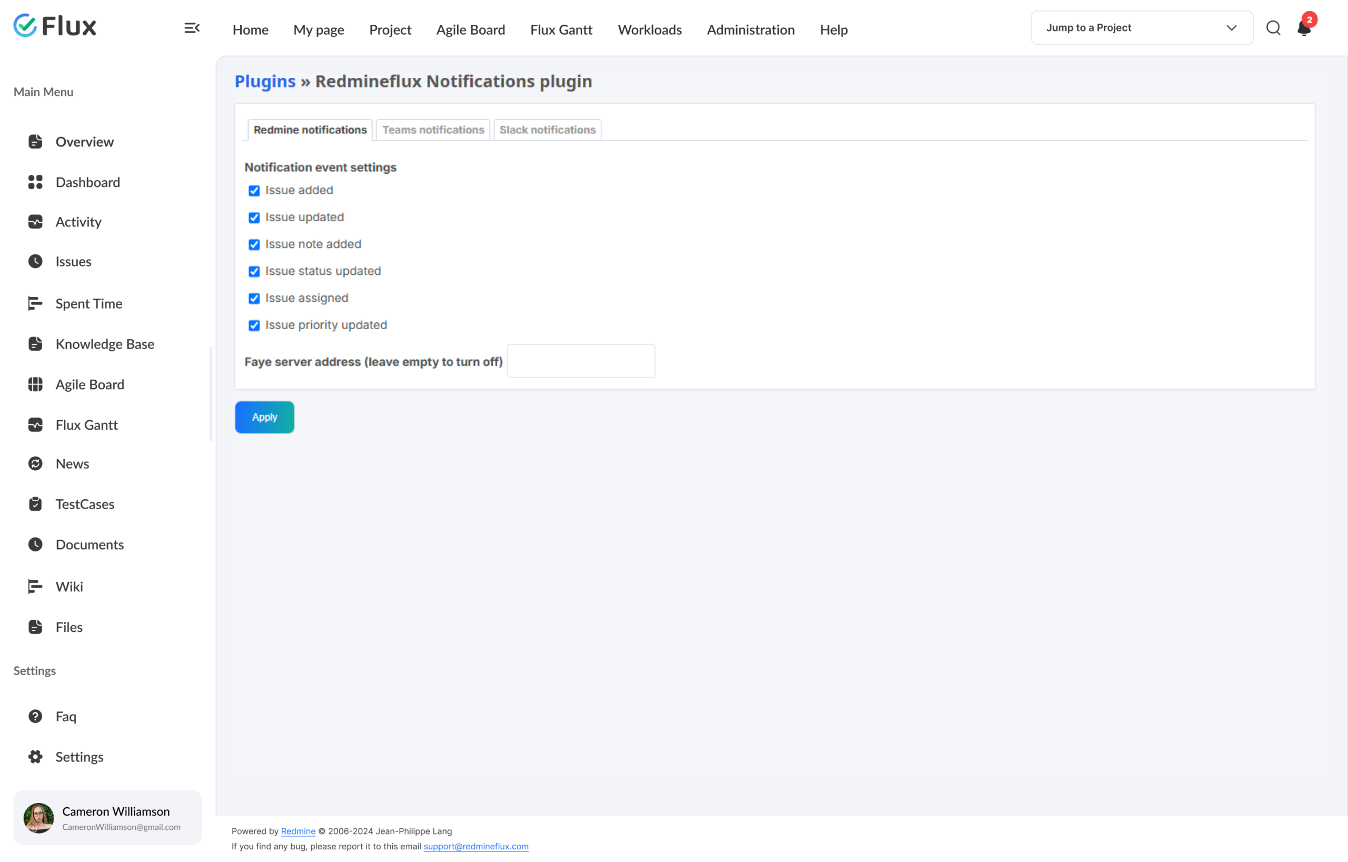Image resolution: width=1348 pixels, height=862 pixels.
Task: Open the Redmine footer link
Action: click(x=298, y=831)
